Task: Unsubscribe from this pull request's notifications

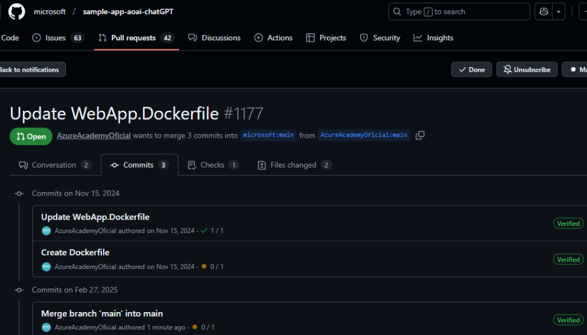Action: tap(526, 69)
